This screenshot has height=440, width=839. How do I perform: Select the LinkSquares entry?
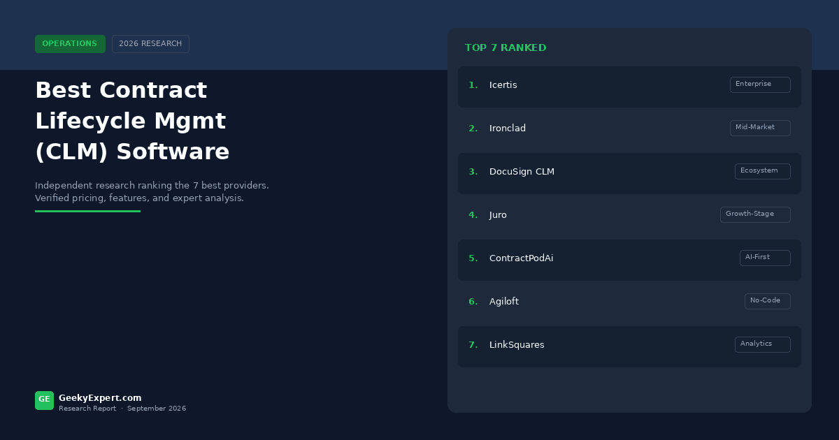629,346
